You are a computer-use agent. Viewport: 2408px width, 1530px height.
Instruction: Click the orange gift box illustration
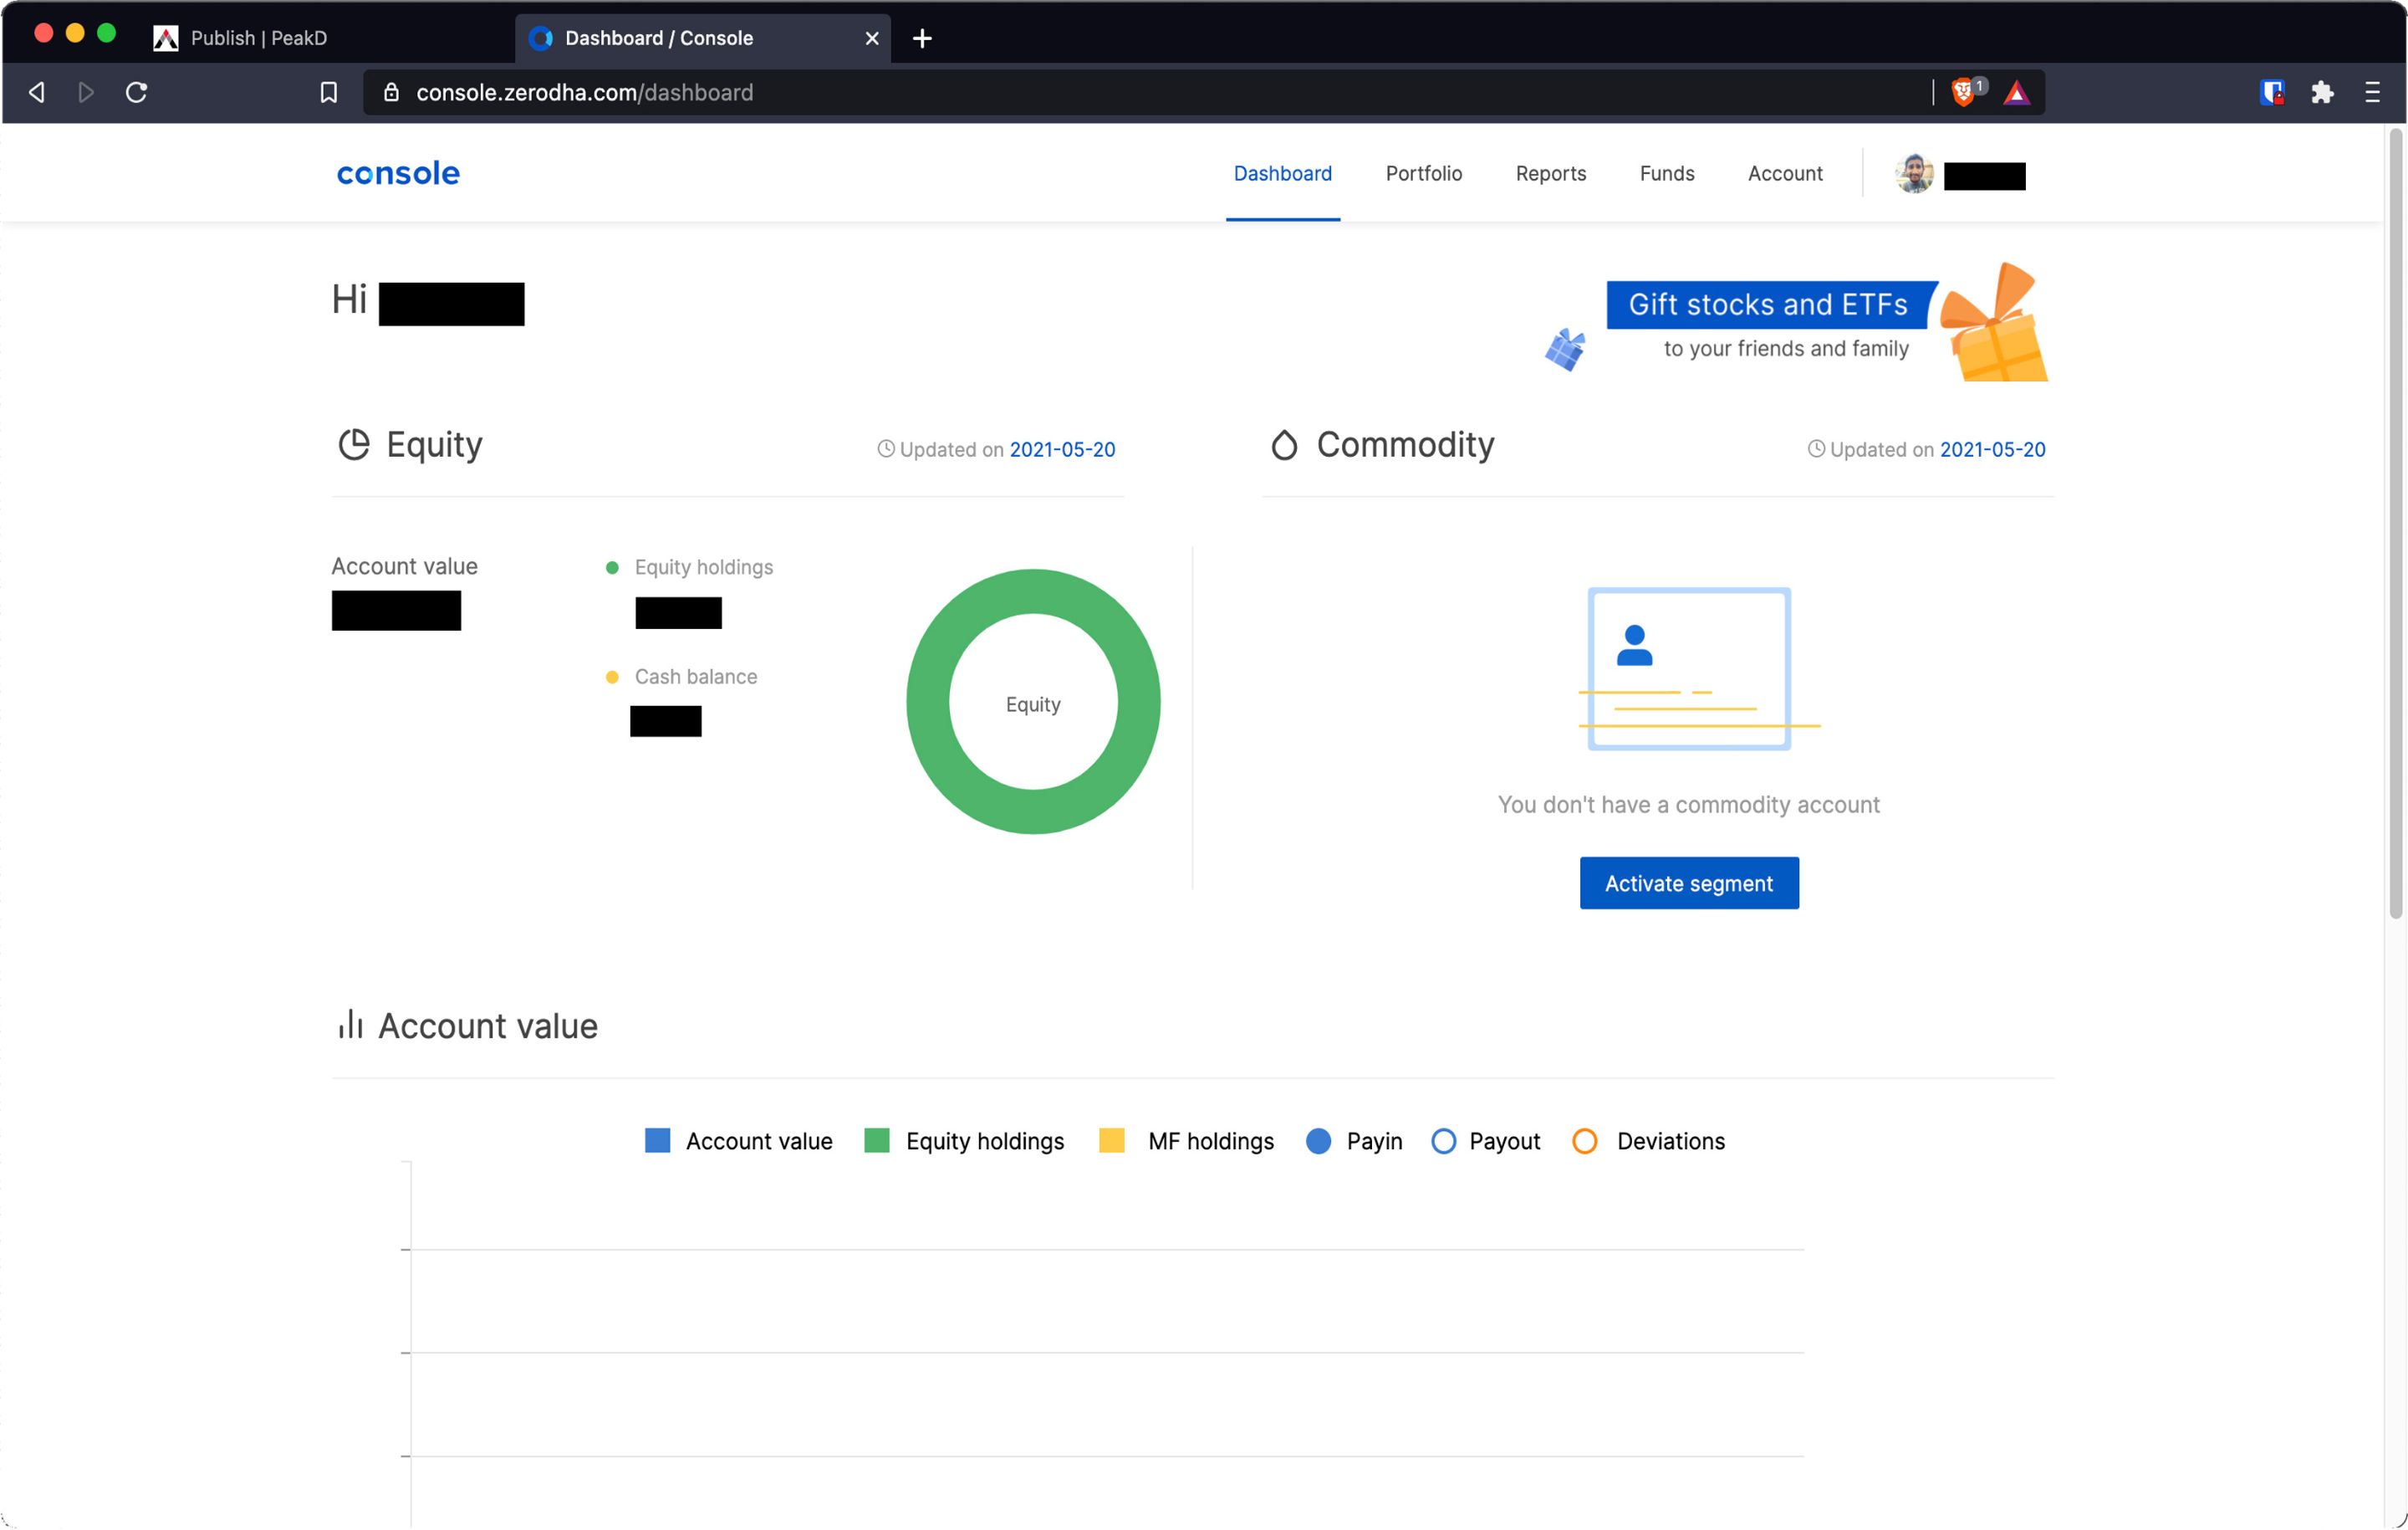coord(1994,322)
